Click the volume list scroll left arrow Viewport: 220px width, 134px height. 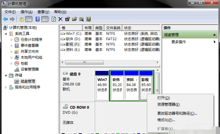point(62,62)
